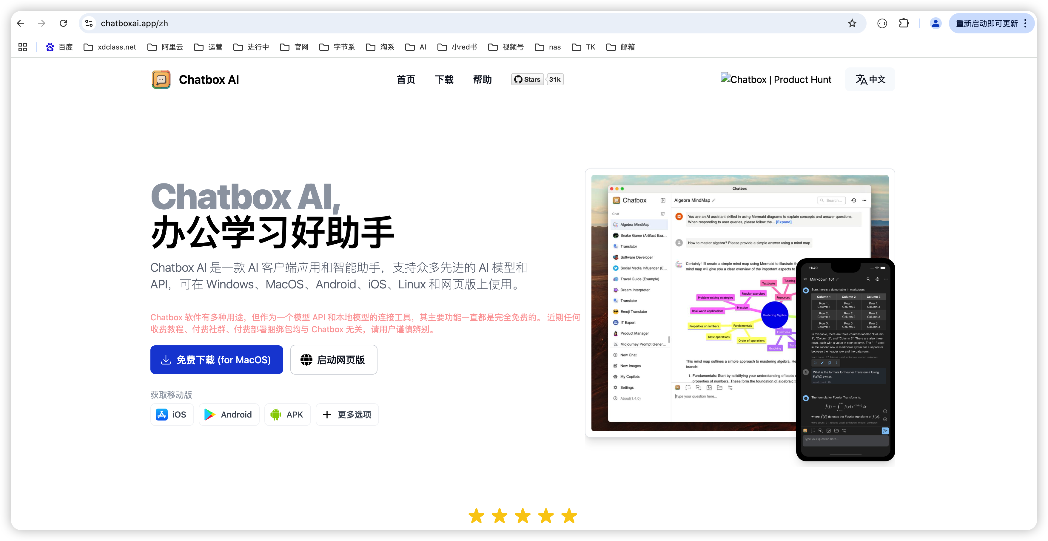Open the Chrome profile avatar icon
This screenshot has height=541, width=1048.
(x=935, y=24)
